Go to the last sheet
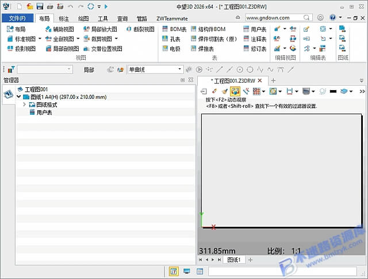Image resolution: width=368 pixels, height=279 pixels. (219, 260)
